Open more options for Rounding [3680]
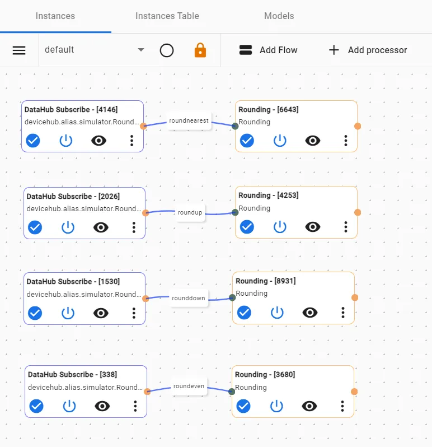432x447 pixels. tap(342, 406)
